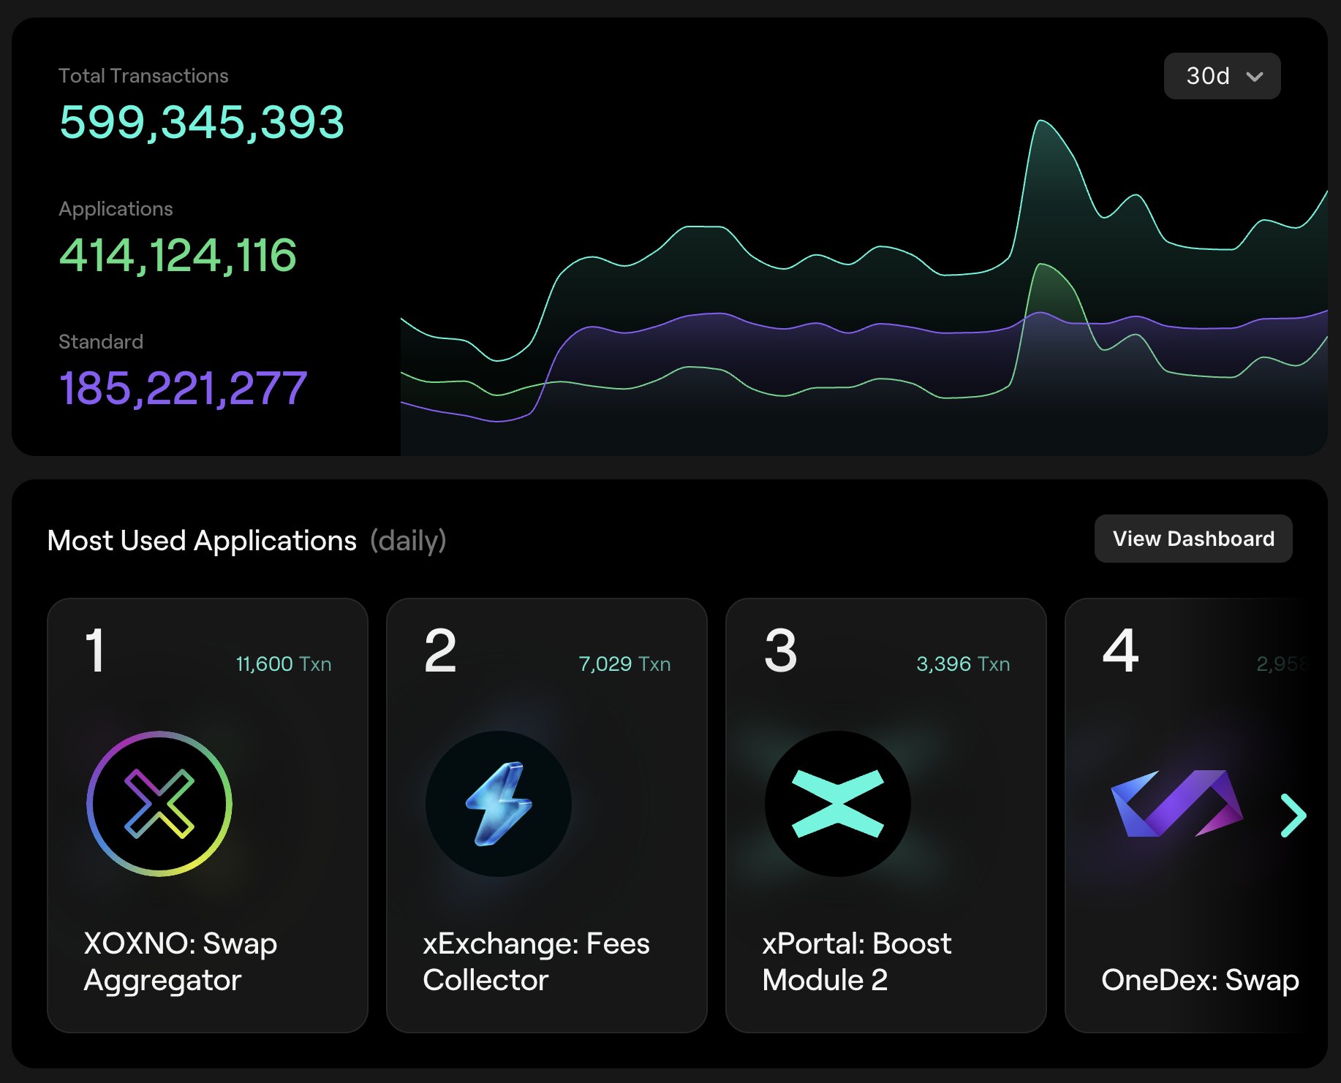This screenshot has width=1341, height=1083.
Task: Open the OneDex: Swap title
Action: tap(1200, 979)
